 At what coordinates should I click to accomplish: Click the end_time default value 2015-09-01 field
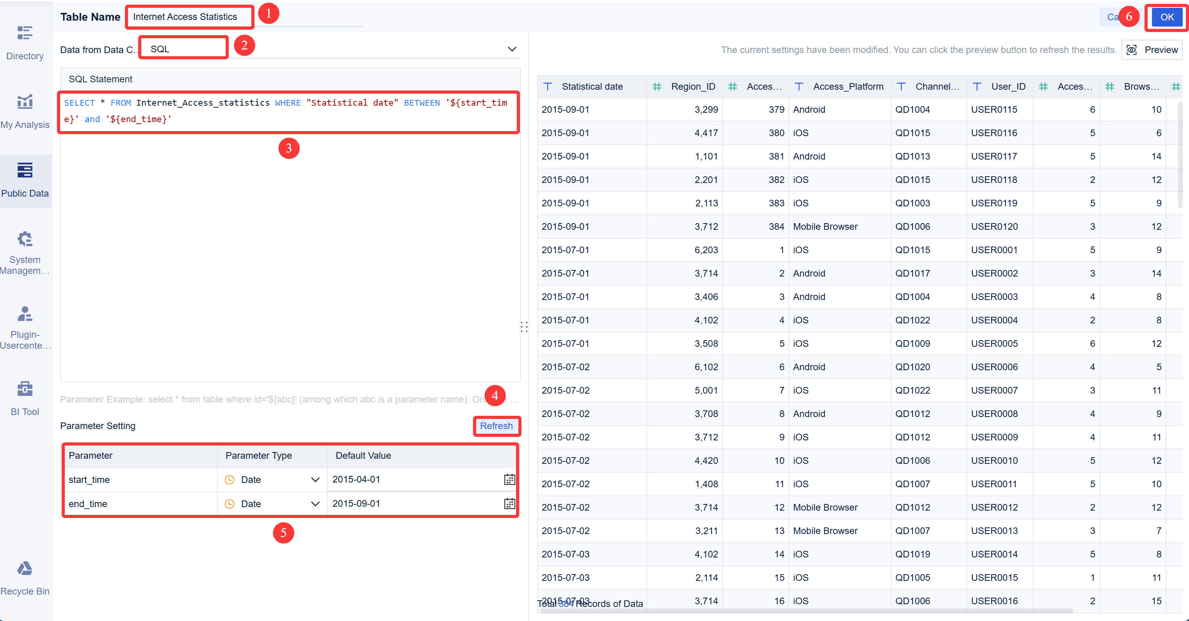point(415,503)
